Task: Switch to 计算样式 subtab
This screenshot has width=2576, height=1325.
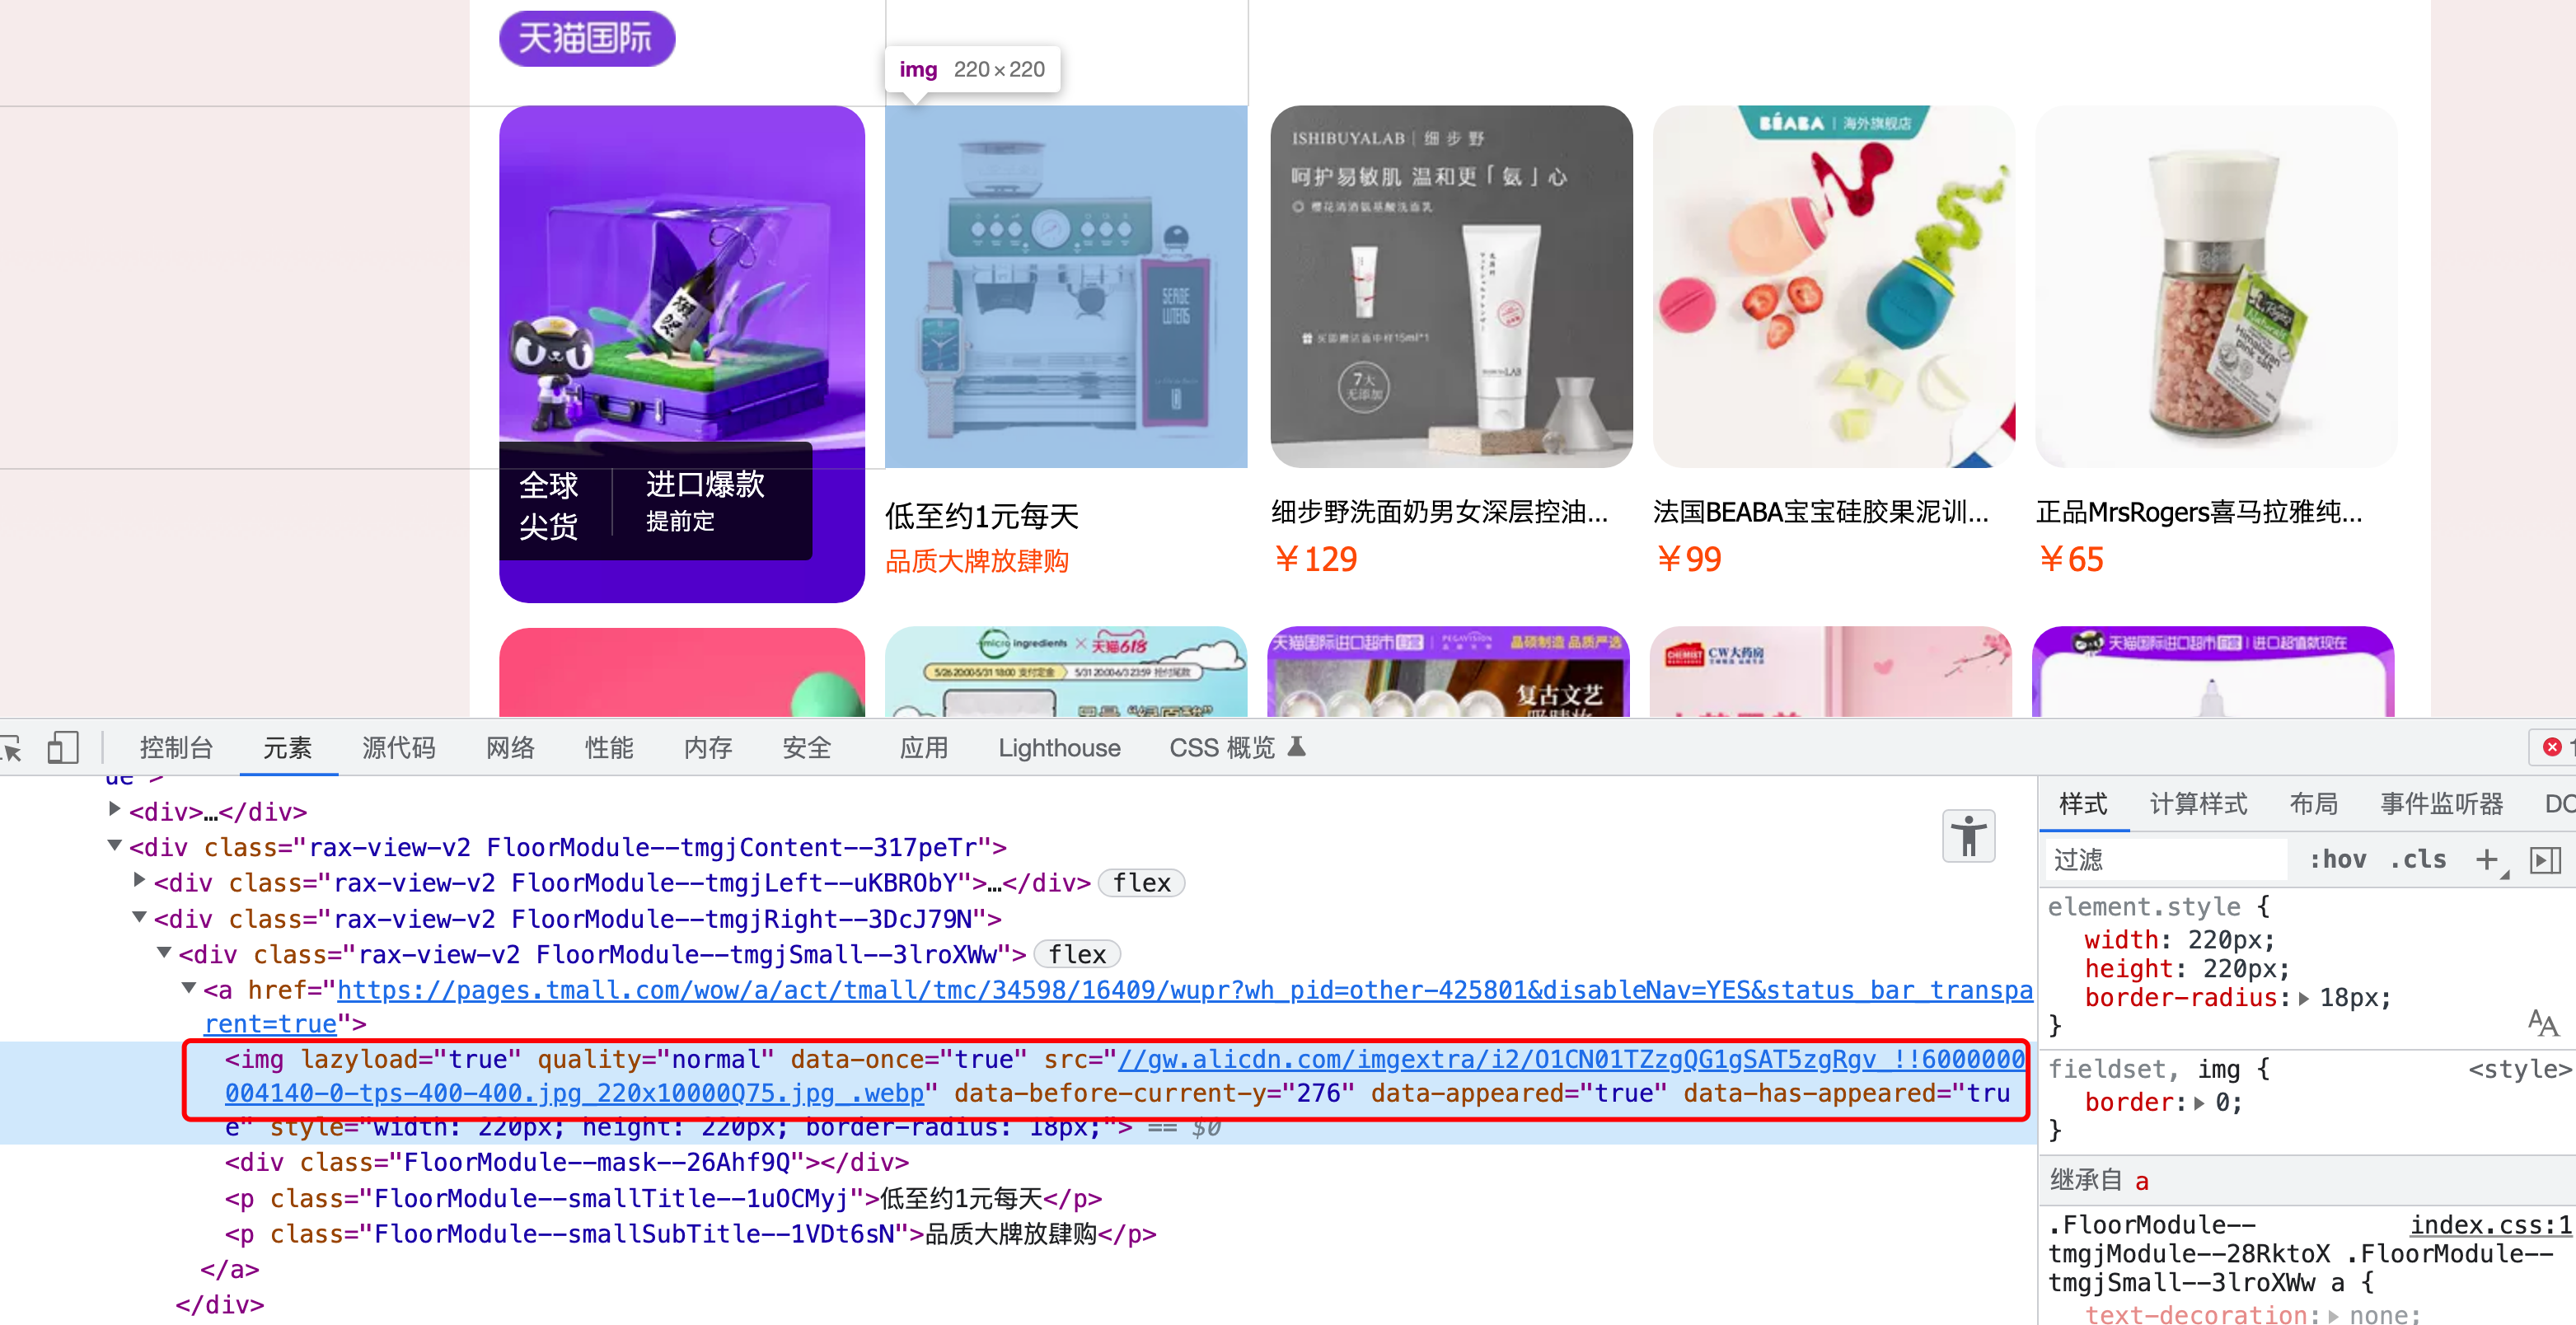Action: pos(2198,804)
